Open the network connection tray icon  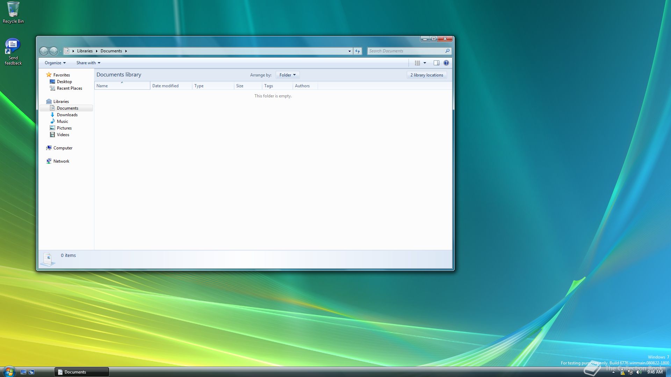[630, 372]
